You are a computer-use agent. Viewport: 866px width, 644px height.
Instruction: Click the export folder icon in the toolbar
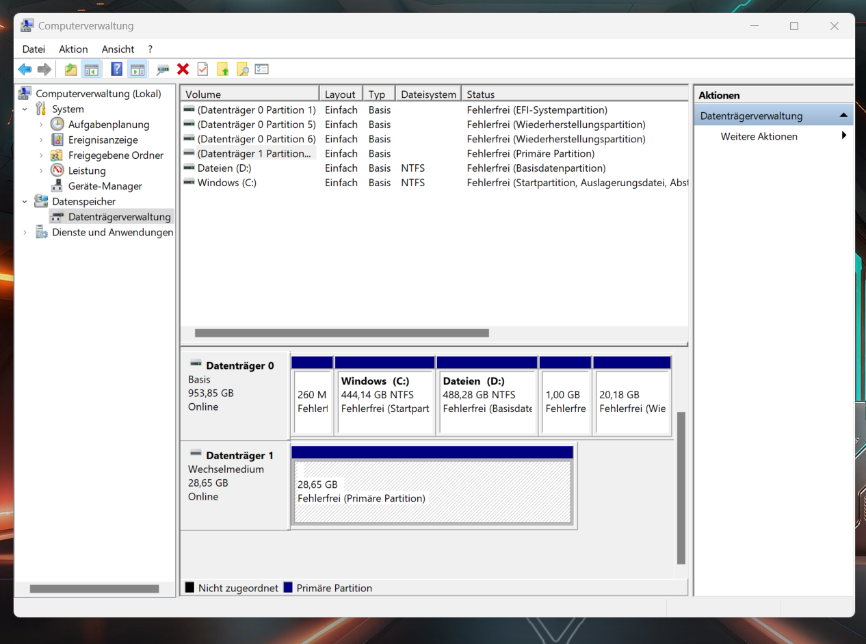(70, 68)
